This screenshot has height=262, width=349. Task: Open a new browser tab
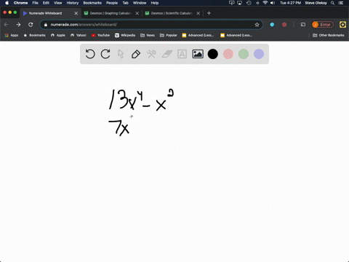pyautogui.click(x=209, y=13)
